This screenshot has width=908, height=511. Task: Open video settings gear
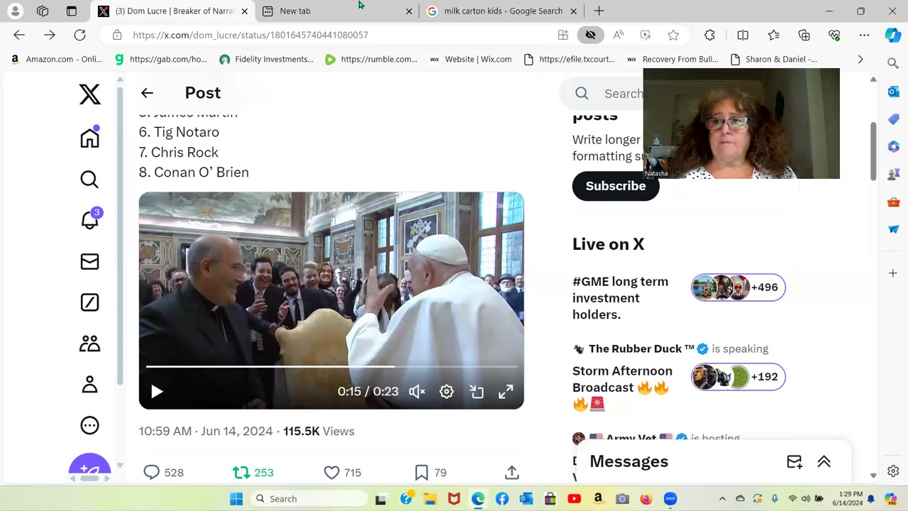tap(446, 392)
